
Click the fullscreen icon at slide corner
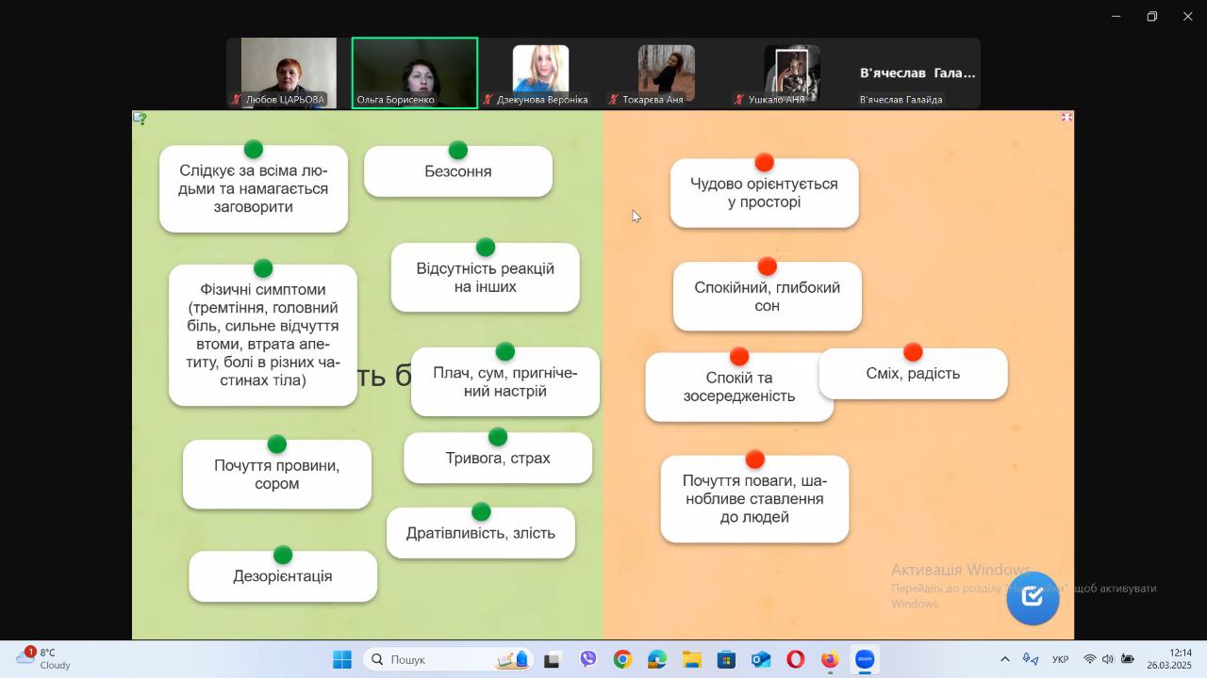tap(1066, 118)
